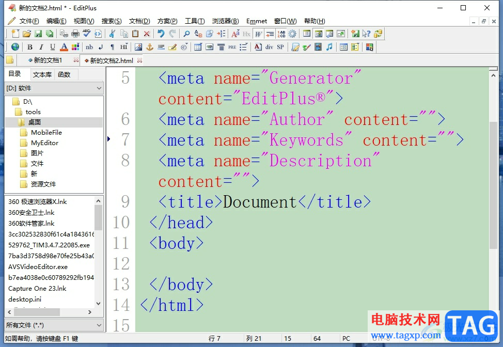Apply Underline with the U icon
The image size is (503, 347).
point(53,47)
